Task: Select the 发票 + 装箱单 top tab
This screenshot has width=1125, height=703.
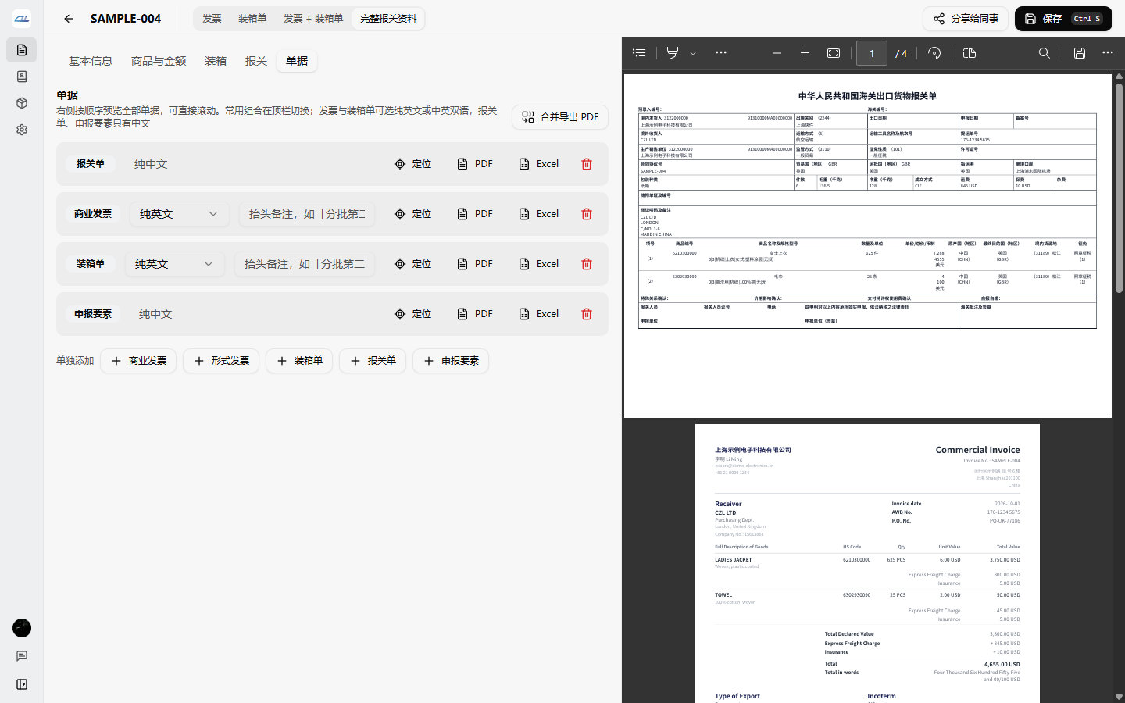Action: (313, 19)
